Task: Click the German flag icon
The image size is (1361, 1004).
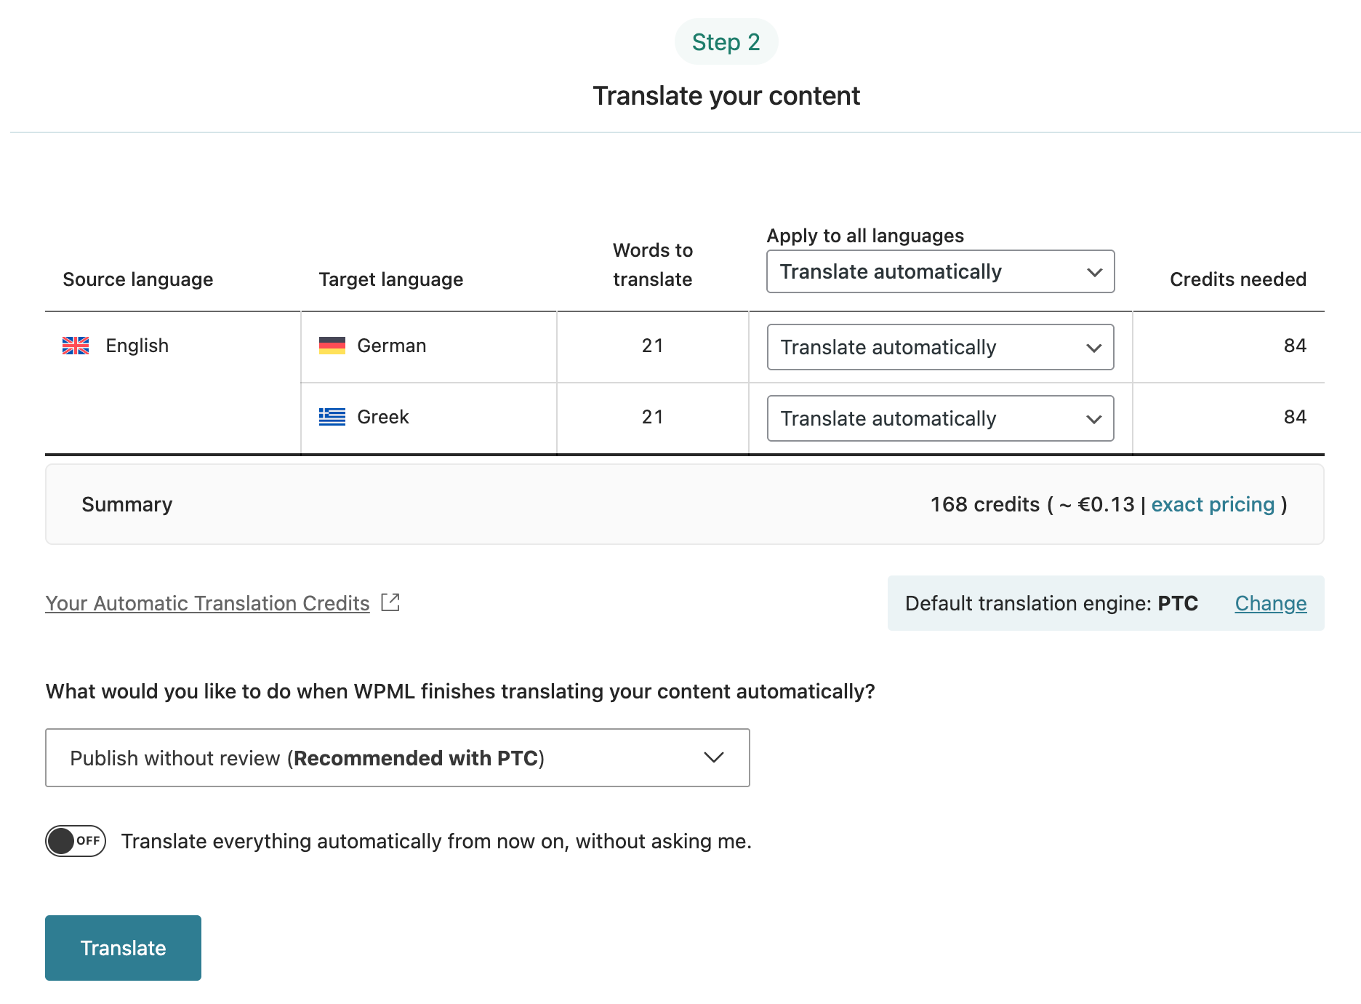Action: click(x=332, y=346)
